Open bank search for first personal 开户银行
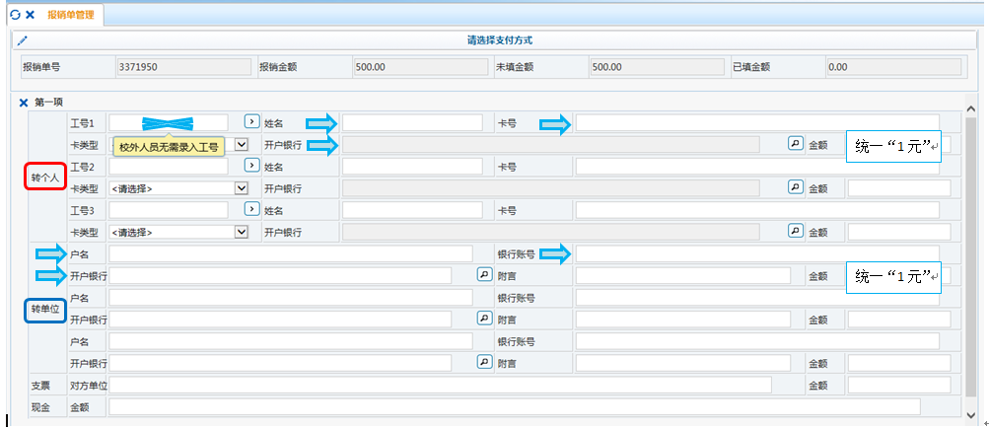This screenshot has width=989, height=428. coord(795,144)
